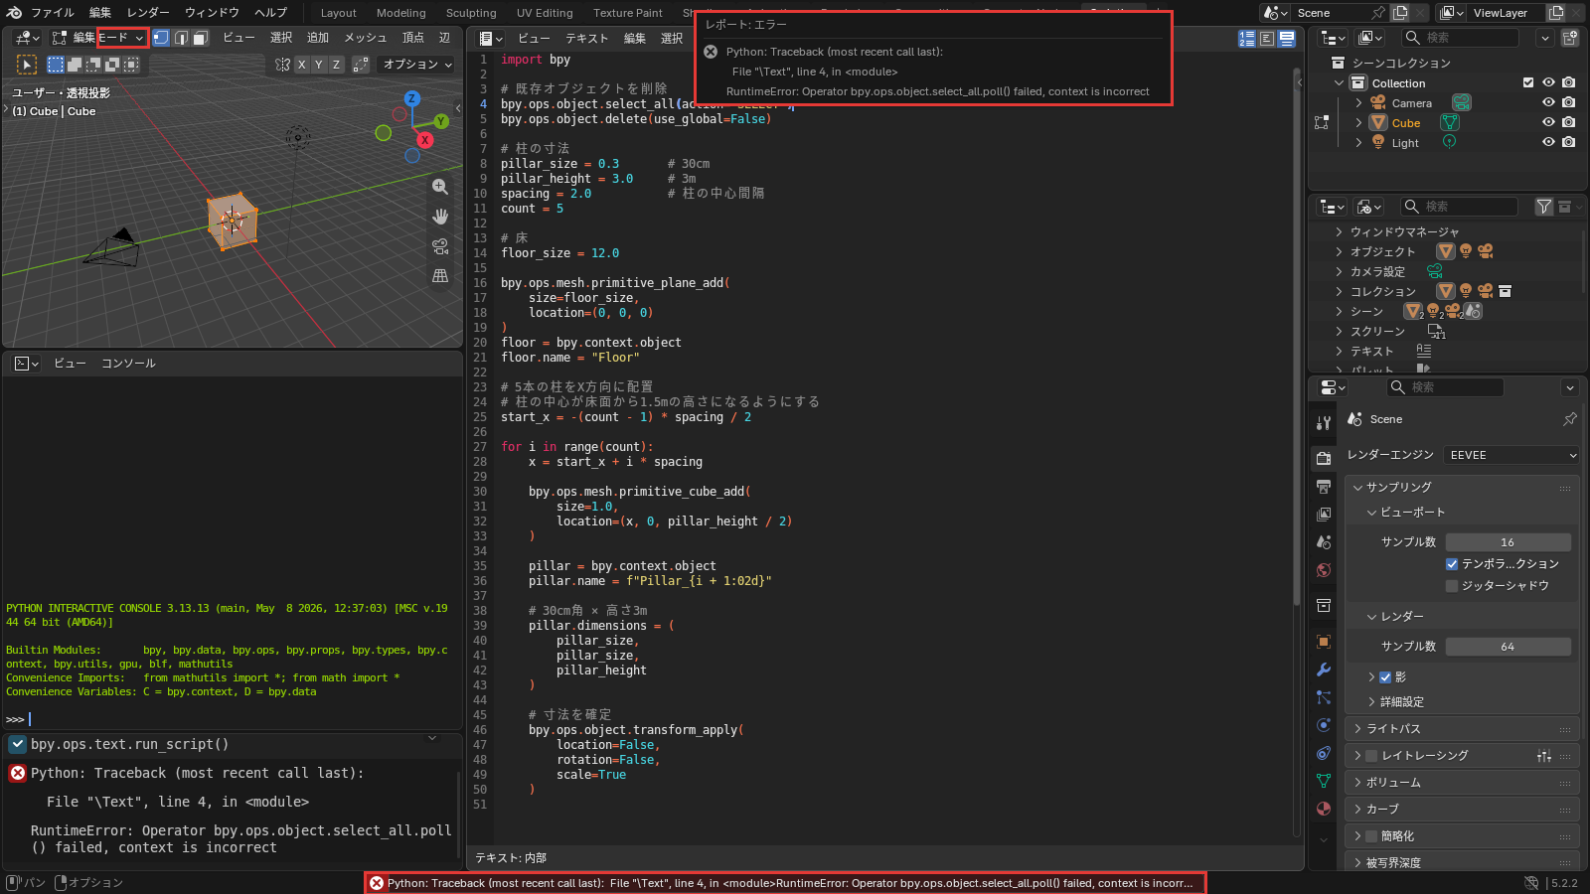Expand the ウィンドウマネージャ tree row

tap(1339, 231)
